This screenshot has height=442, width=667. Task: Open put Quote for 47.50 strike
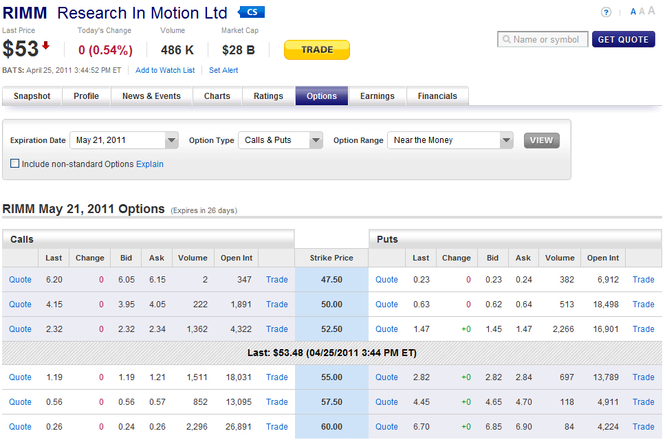pyautogui.click(x=386, y=280)
